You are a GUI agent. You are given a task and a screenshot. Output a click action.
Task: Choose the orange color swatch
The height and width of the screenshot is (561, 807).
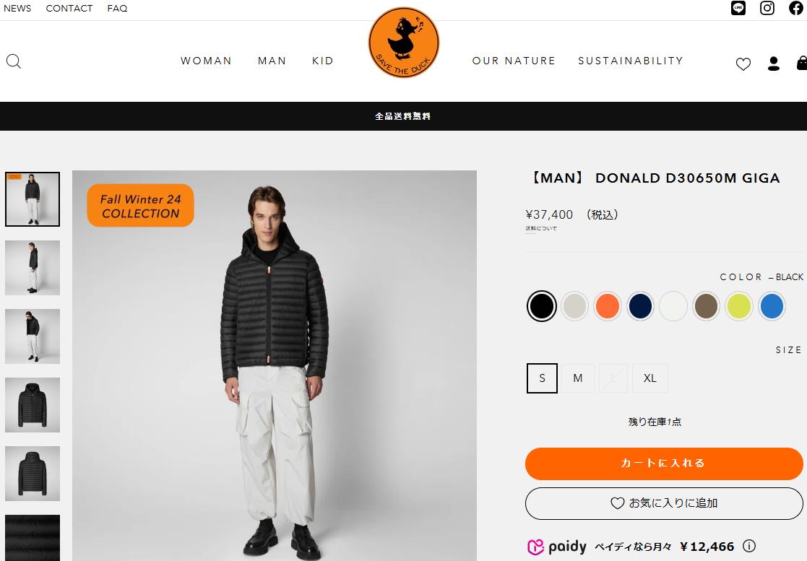pos(608,306)
